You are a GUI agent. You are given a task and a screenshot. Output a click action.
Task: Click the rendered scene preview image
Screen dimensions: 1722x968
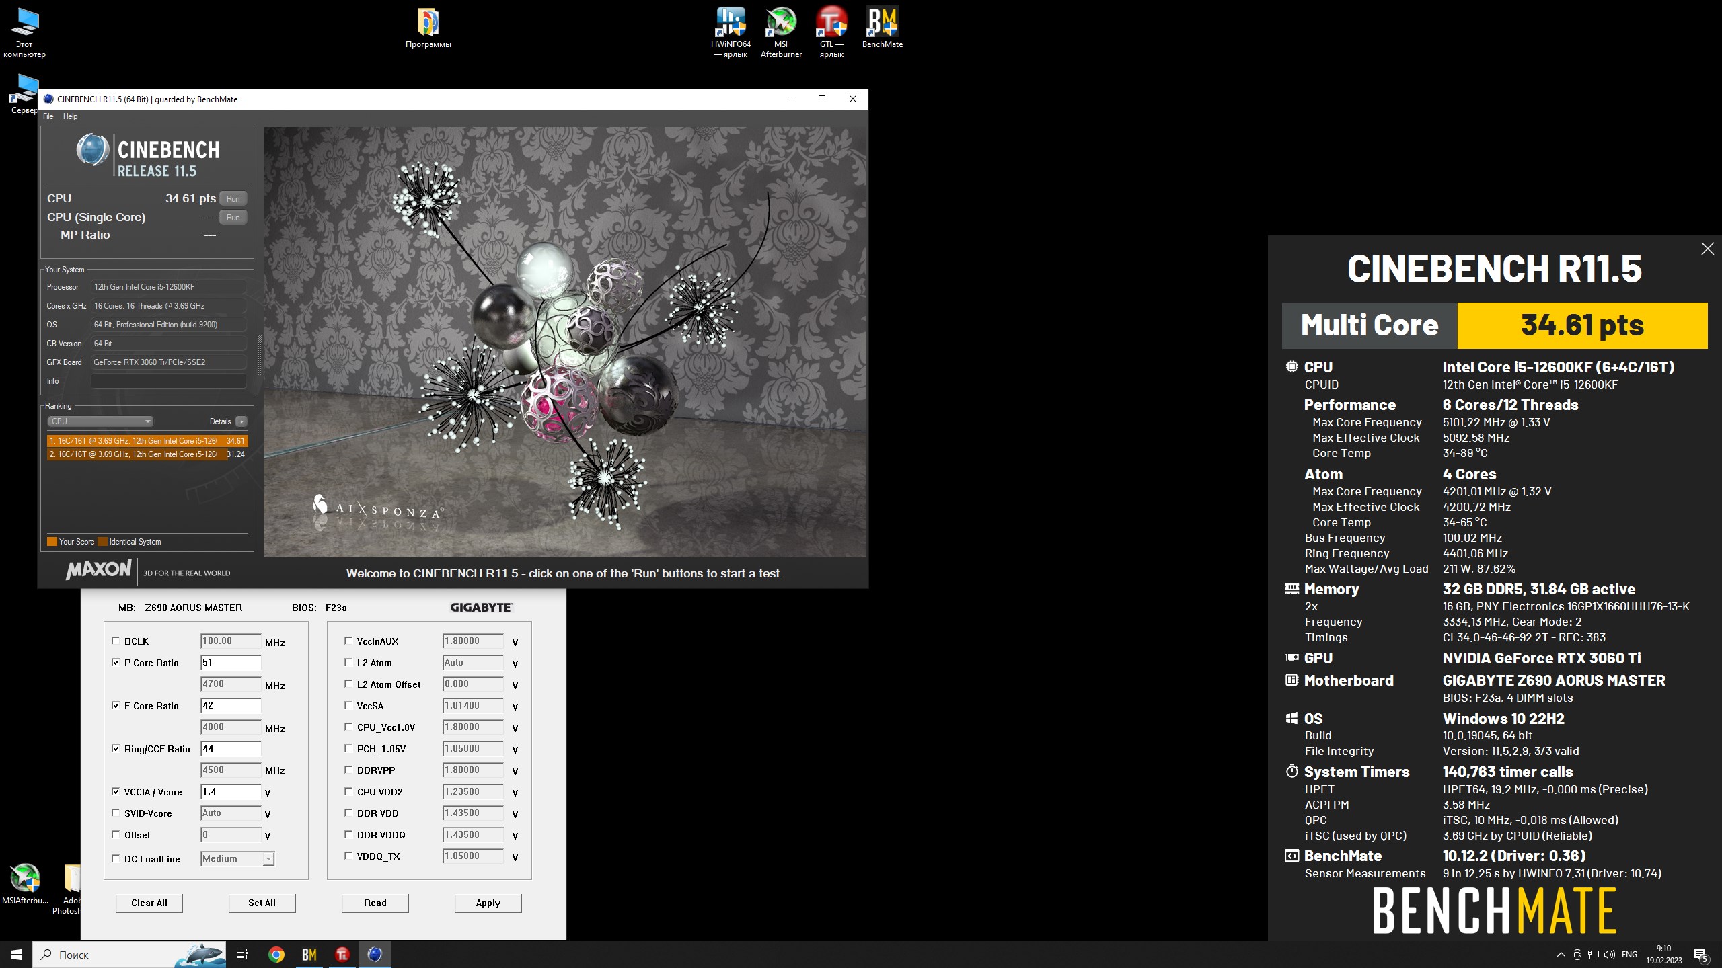click(x=565, y=342)
